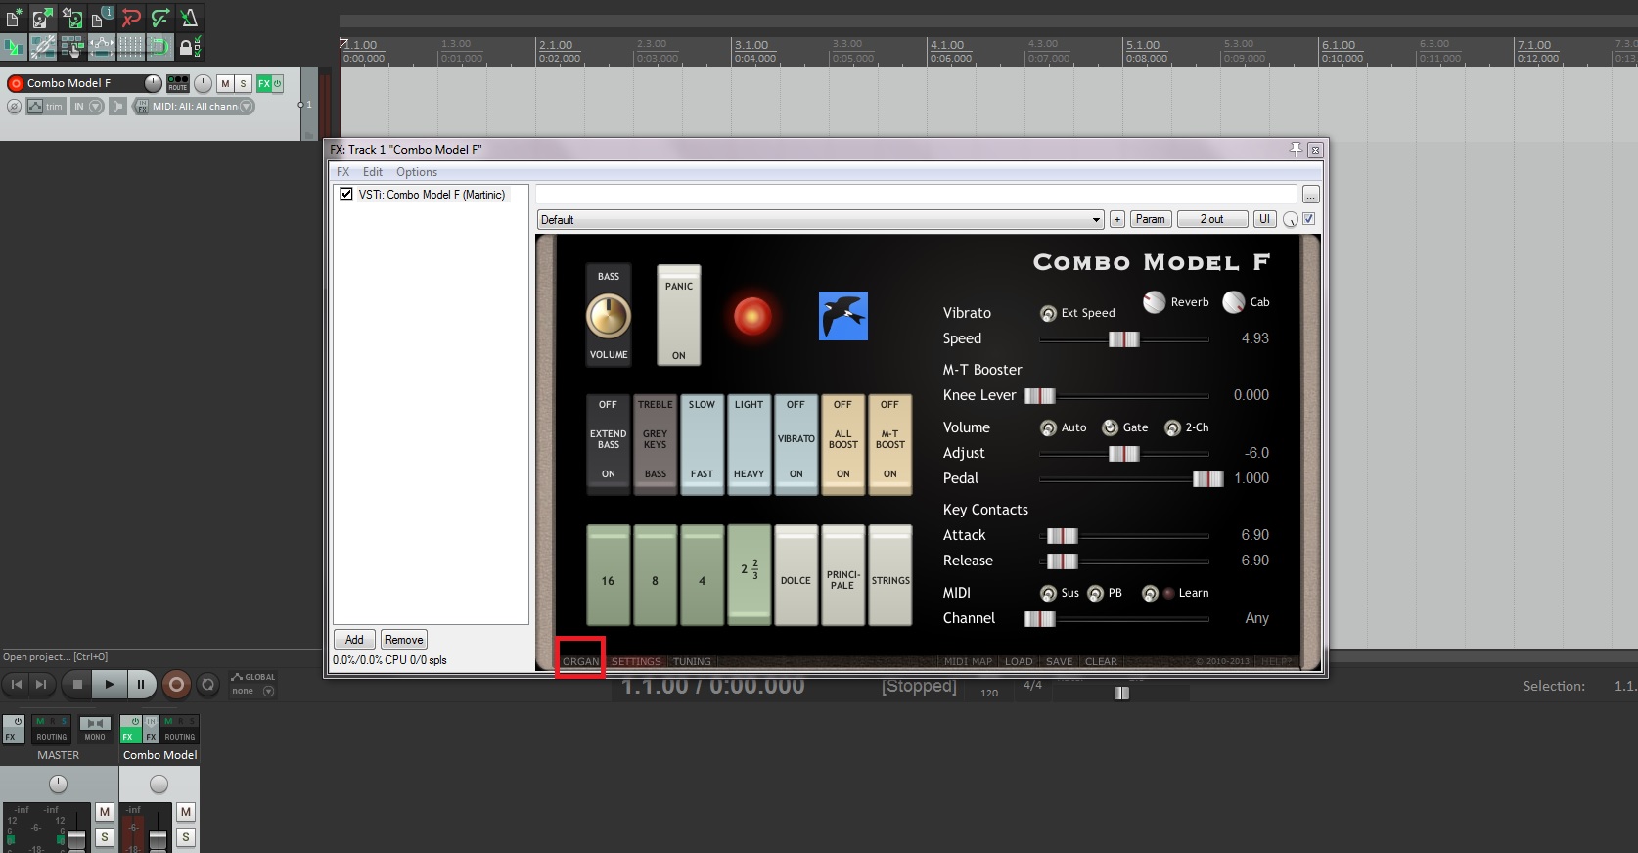Screen dimensions: 1638x853
Task: Toggle the locking padlock toolbar icon
Action: tap(190, 46)
